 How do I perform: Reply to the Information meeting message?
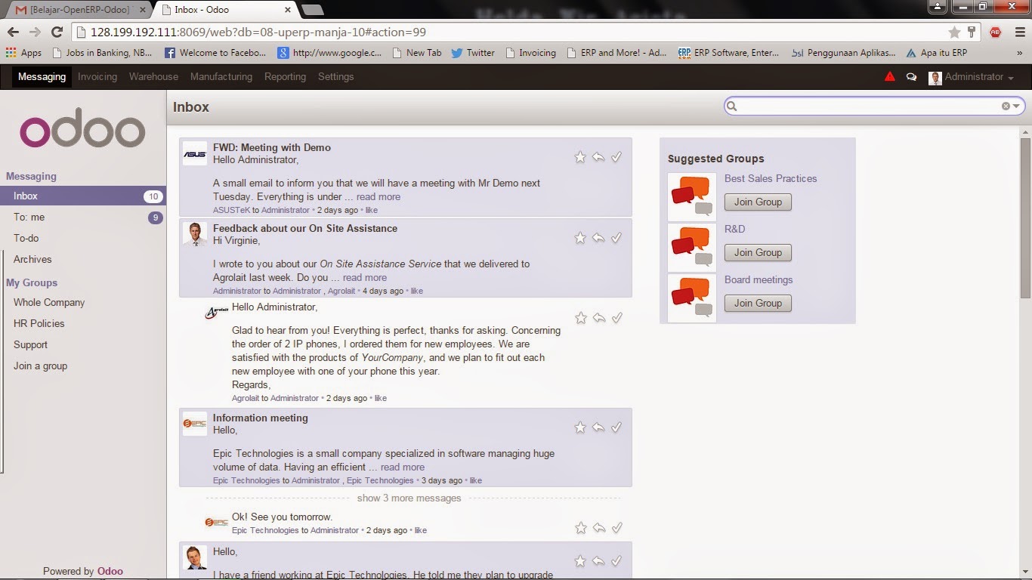598,427
